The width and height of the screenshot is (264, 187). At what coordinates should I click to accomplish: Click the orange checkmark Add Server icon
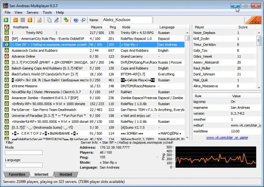pos(15,20)
